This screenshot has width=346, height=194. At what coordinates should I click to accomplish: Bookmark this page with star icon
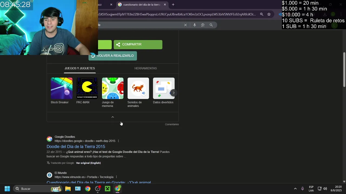pos(269,14)
